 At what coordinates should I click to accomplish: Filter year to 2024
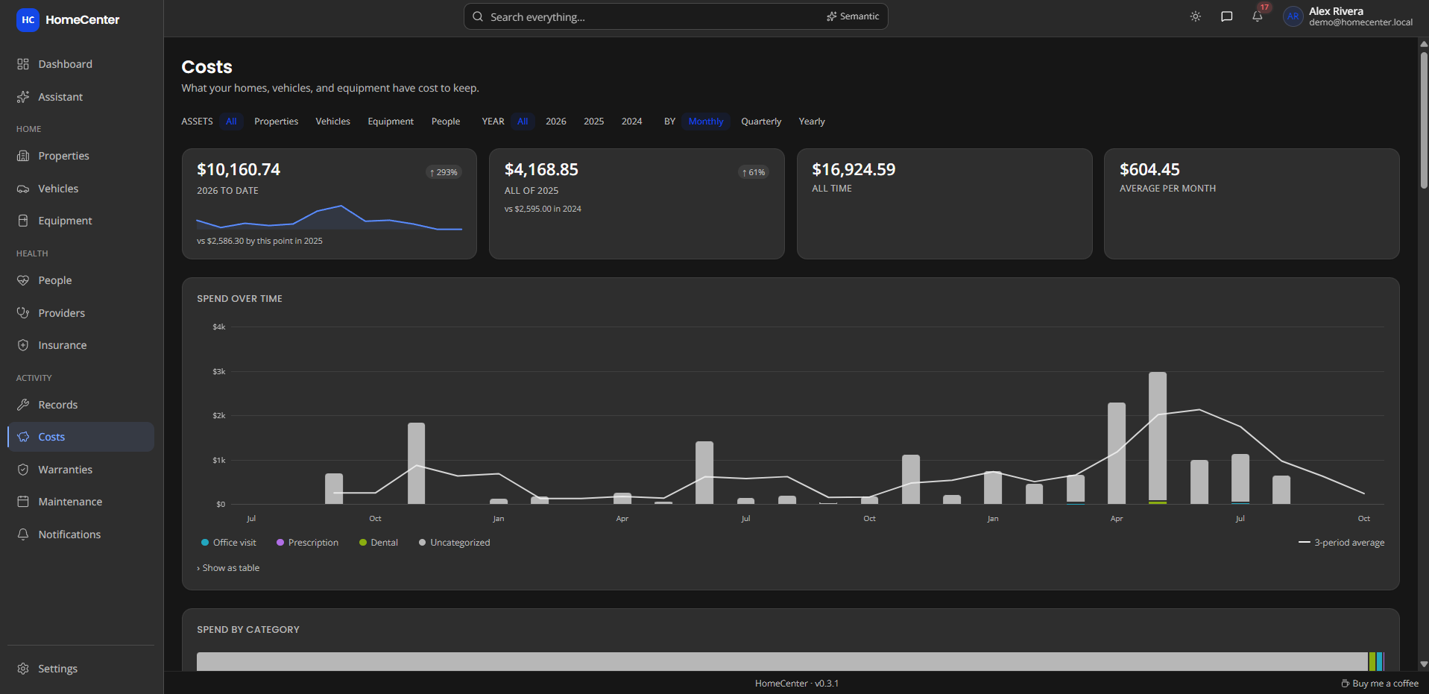pyautogui.click(x=632, y=122)
